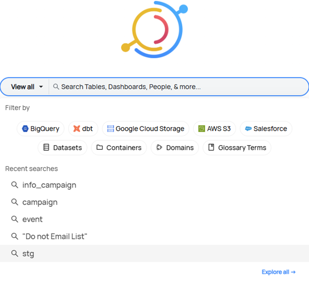Filter by BigQuery platform

click(41, 129)
